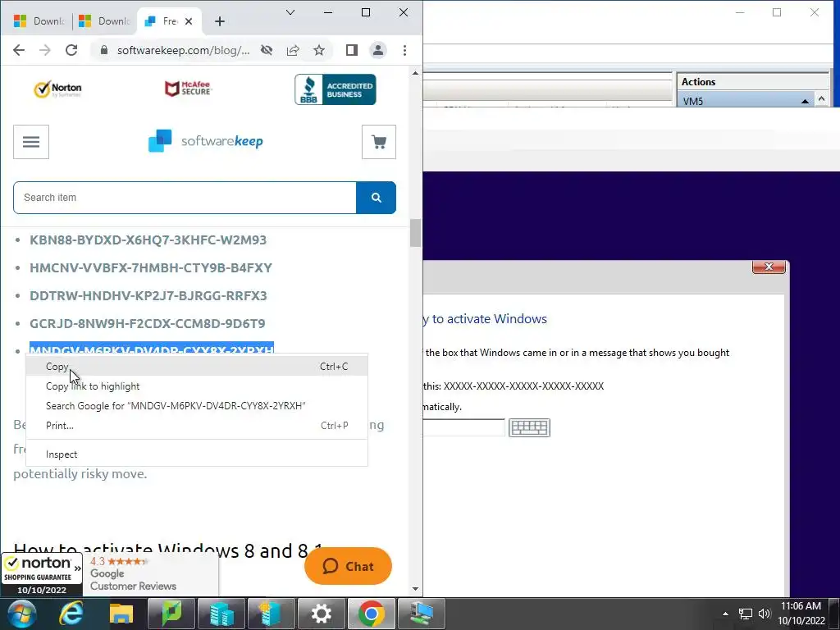Go back in Chrome browser
Image resolution: width=840 pixels, height=630 pixels.
(x=19, y=50)
